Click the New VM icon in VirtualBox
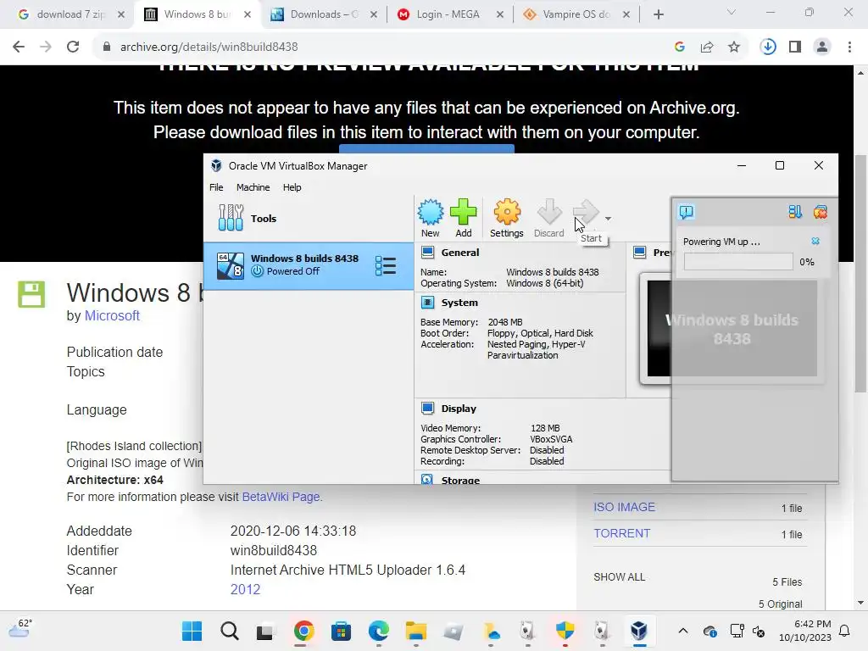868x651 pixels. [x=430, y=218]
